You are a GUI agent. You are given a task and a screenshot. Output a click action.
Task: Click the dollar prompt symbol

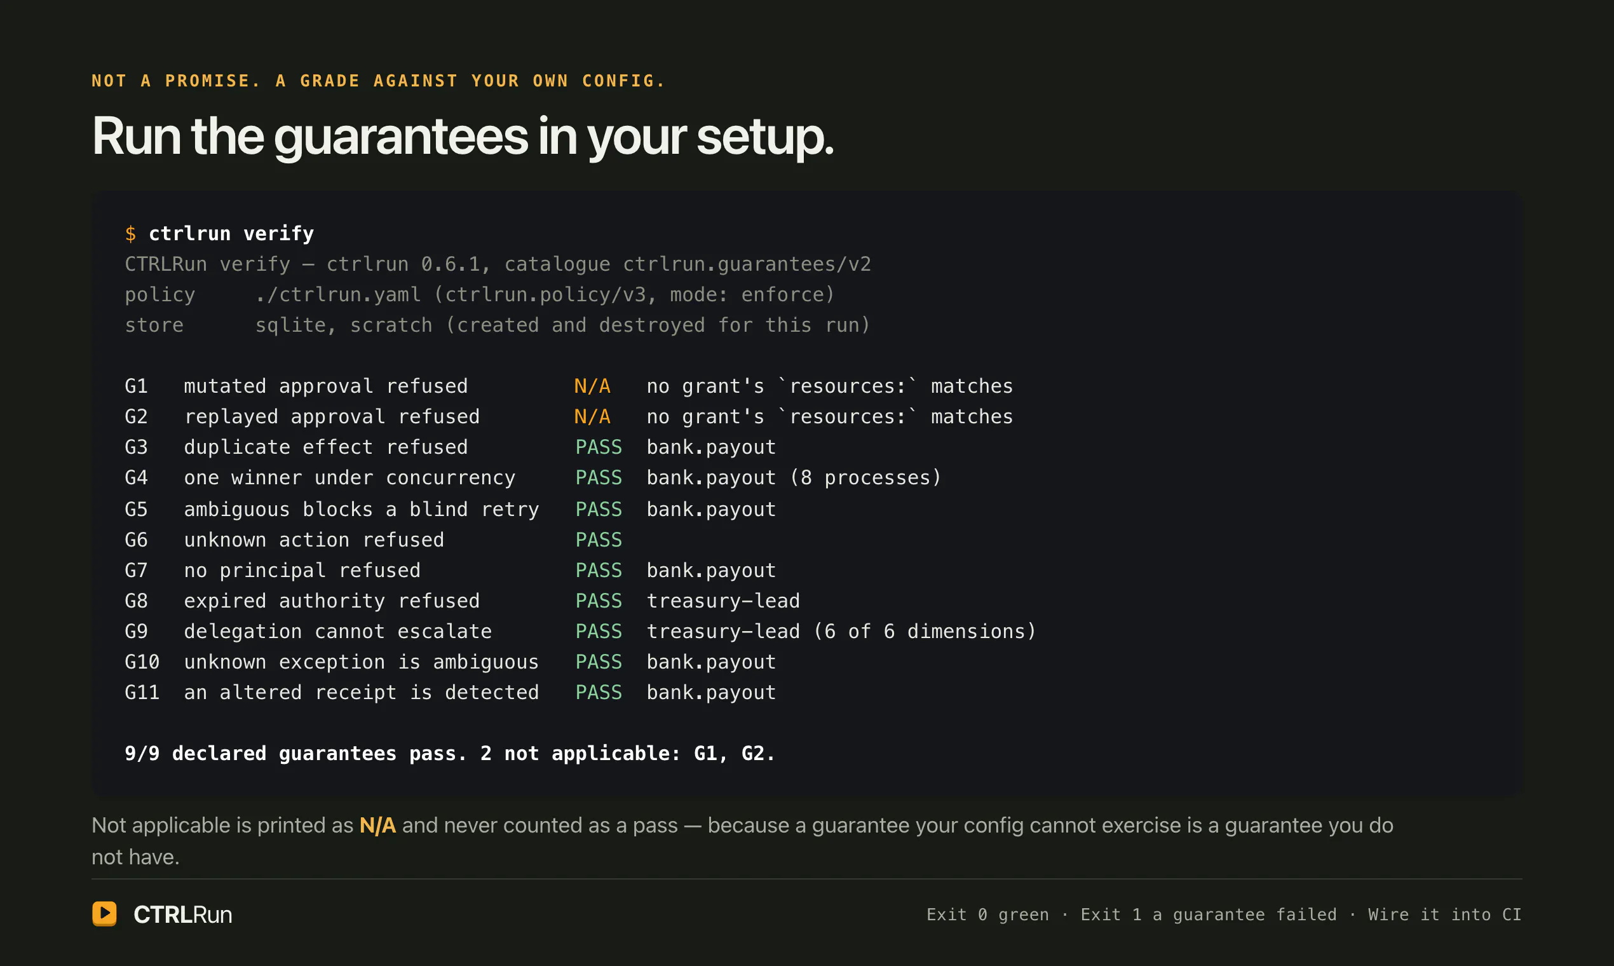[130, 233]
